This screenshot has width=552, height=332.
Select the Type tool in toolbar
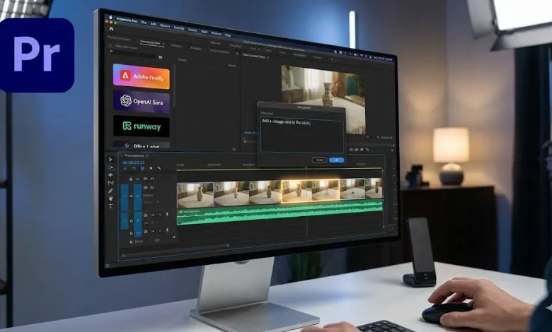(110, 206)
